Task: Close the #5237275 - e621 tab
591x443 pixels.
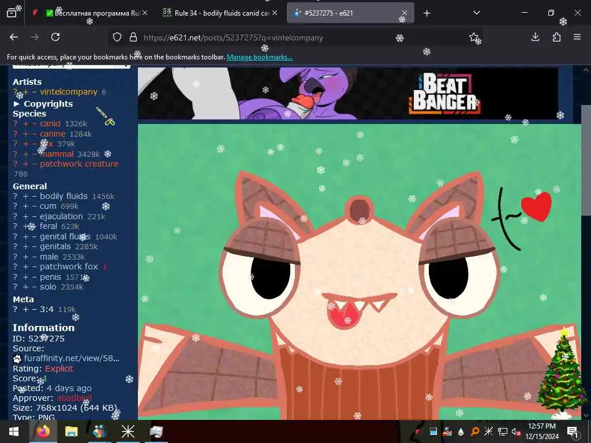Action: pyautogui.click(x=405, y=13)
